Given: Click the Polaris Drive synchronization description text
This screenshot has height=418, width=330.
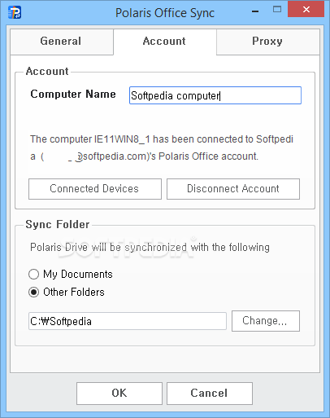Looking at the screenshot, I should tap(150, 248).
